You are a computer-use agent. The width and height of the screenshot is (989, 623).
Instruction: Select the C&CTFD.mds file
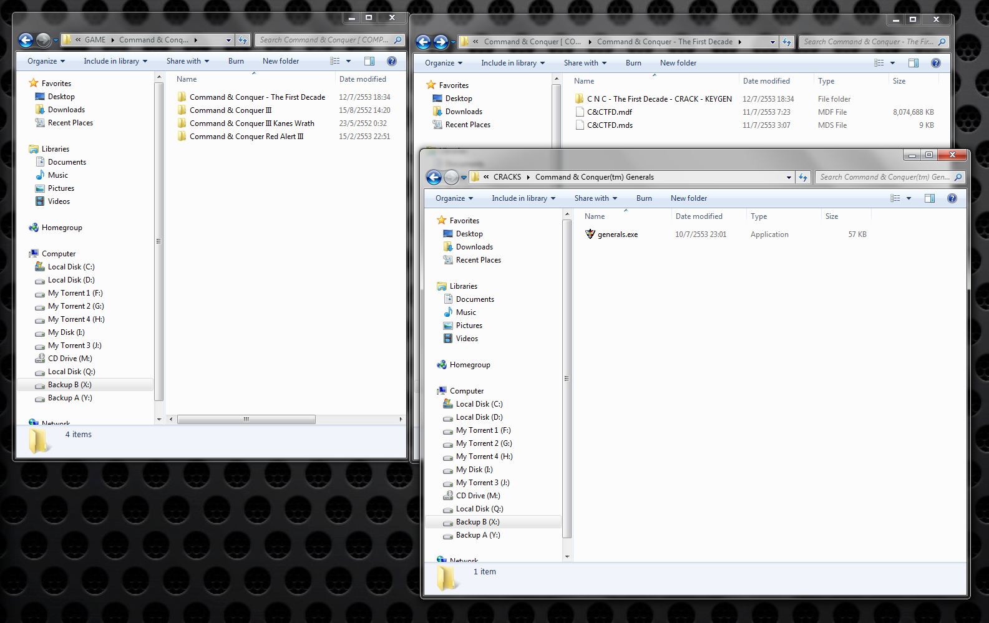603,125
